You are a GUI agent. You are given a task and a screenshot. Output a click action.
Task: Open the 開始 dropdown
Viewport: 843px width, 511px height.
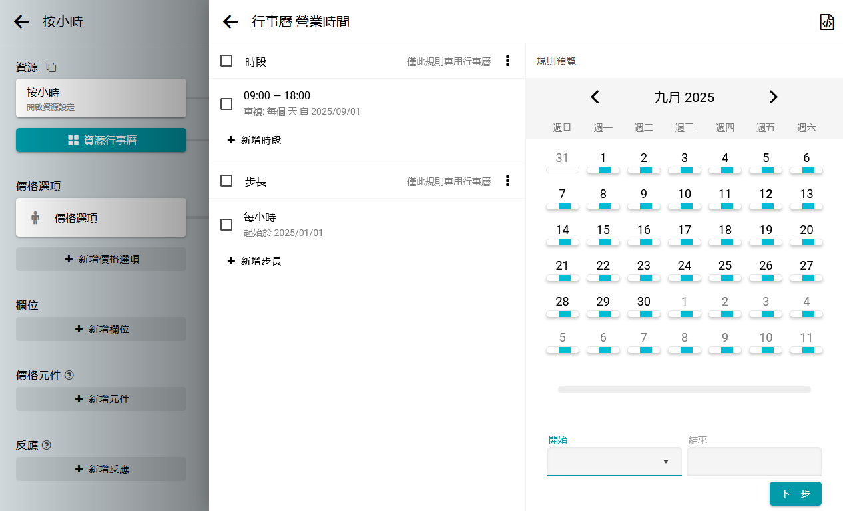pyautogui.click(x=614, y=462)
